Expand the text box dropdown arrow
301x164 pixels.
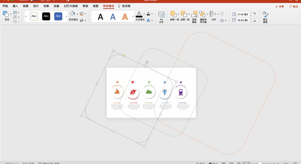(x=18, y=13)
